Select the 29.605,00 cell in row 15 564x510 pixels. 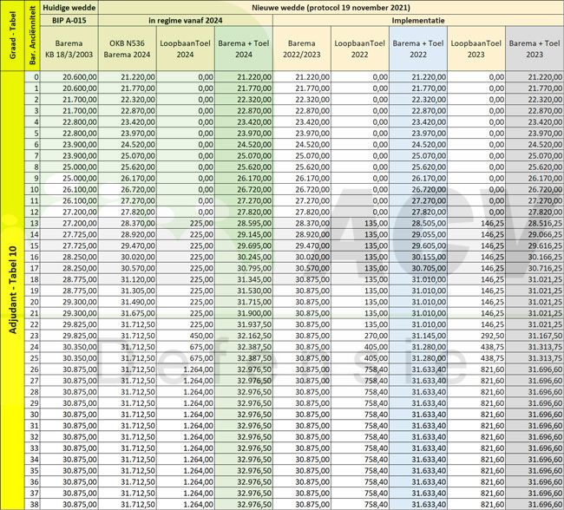pyautogui.click(x=418, y=245)
